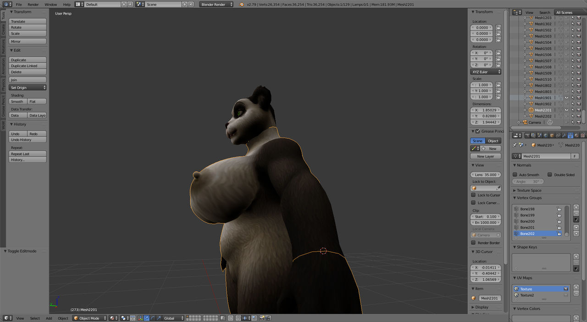Screen dimensions: 587x322
Task: Open the File menu
Action: 19,5
